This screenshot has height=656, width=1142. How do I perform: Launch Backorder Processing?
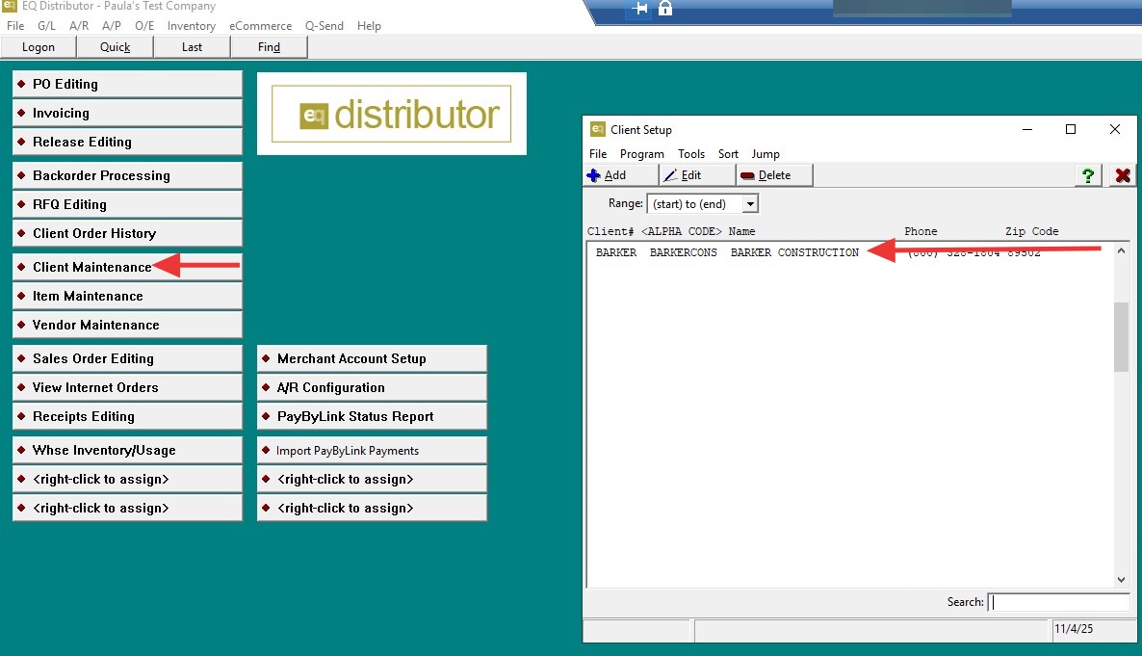[x=127, y=175]
